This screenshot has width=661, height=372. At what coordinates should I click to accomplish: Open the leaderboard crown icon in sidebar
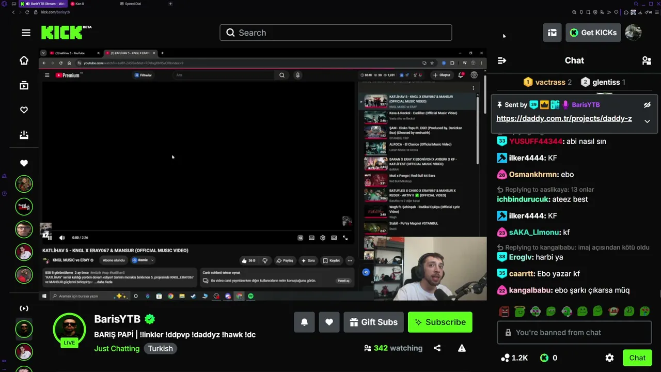[24, 135]
